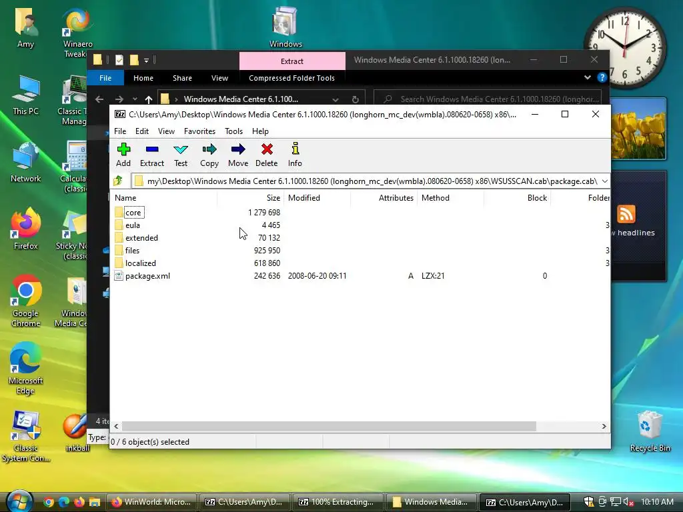The image size is (683, 512).
Task: Click the Info toolbar icon in 7-Zip
Action: tap(295, 155)
